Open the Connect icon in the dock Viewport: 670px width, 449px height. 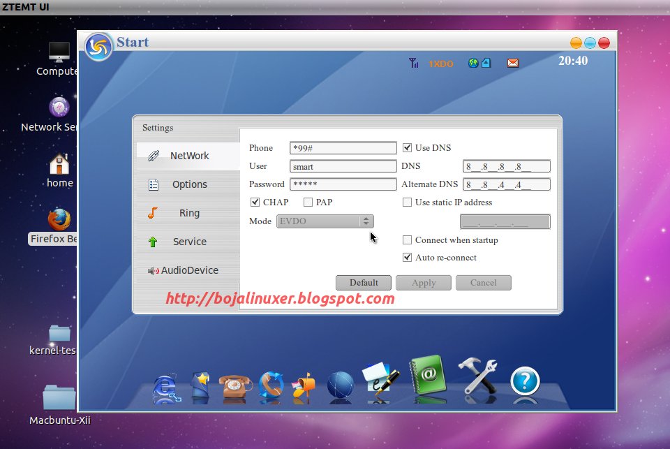(165, 381)
